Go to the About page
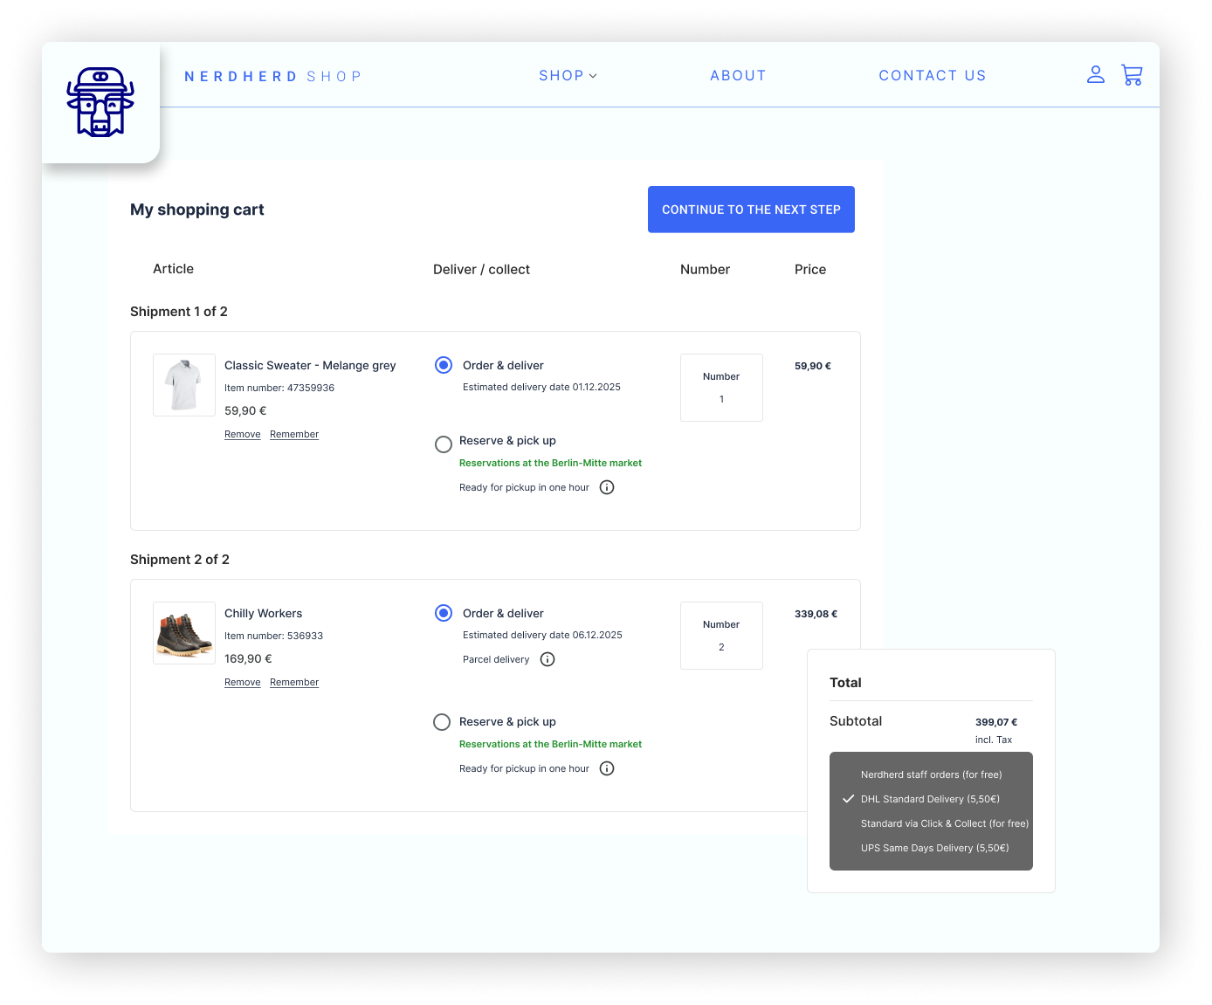The height and width of the screenshot is (1005, 1212). (x=738, y=76)
